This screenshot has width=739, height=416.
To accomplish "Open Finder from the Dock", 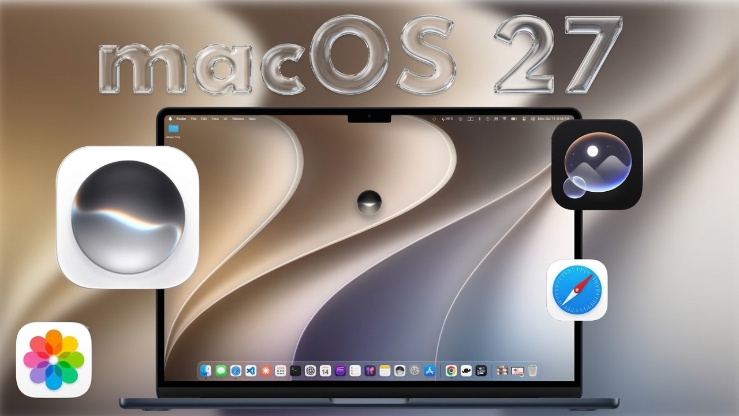I will point(206,371).
